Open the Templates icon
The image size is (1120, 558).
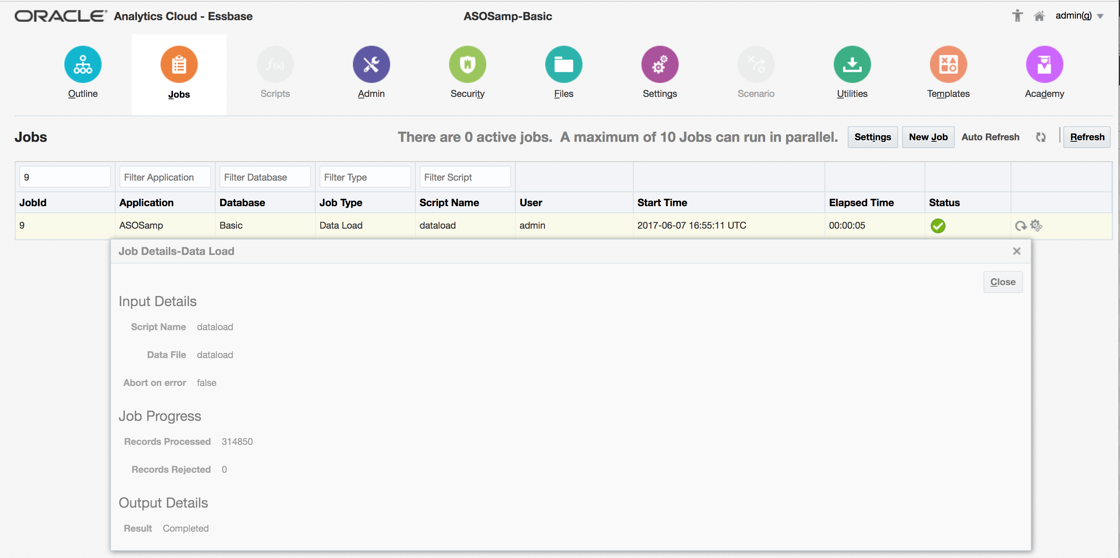(x=948, y=64)
